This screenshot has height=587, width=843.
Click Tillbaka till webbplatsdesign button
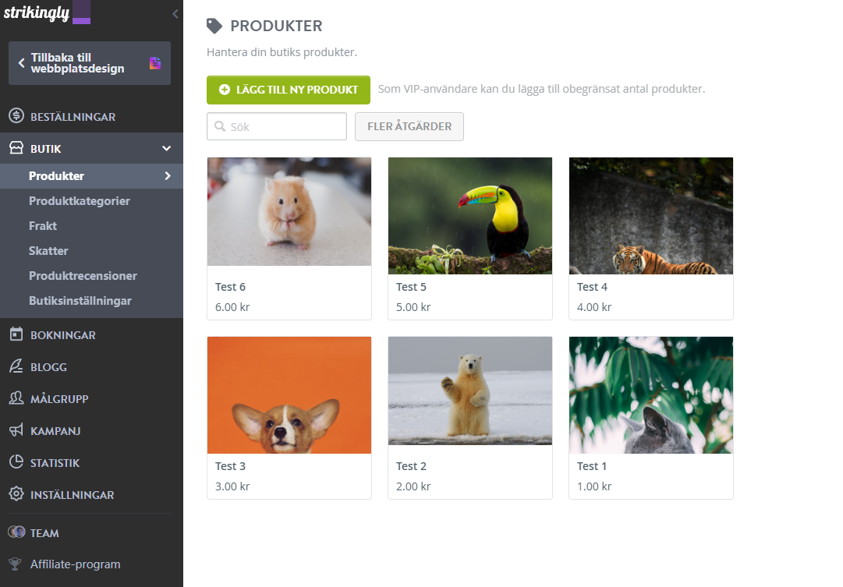click(x=90, y=63)
